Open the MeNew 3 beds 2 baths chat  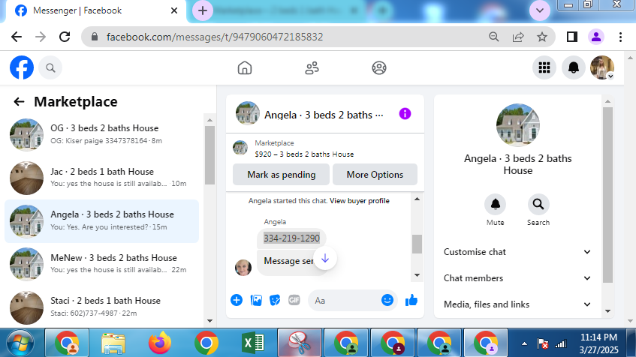[102, 264]
